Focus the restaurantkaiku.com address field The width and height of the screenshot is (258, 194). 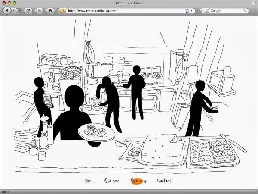(126, 11)
